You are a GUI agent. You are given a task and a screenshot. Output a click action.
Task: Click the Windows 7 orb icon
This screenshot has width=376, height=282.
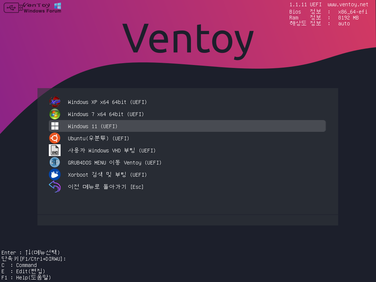[55, 114]
